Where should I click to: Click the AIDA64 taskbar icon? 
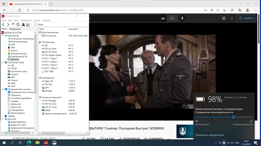46,143
